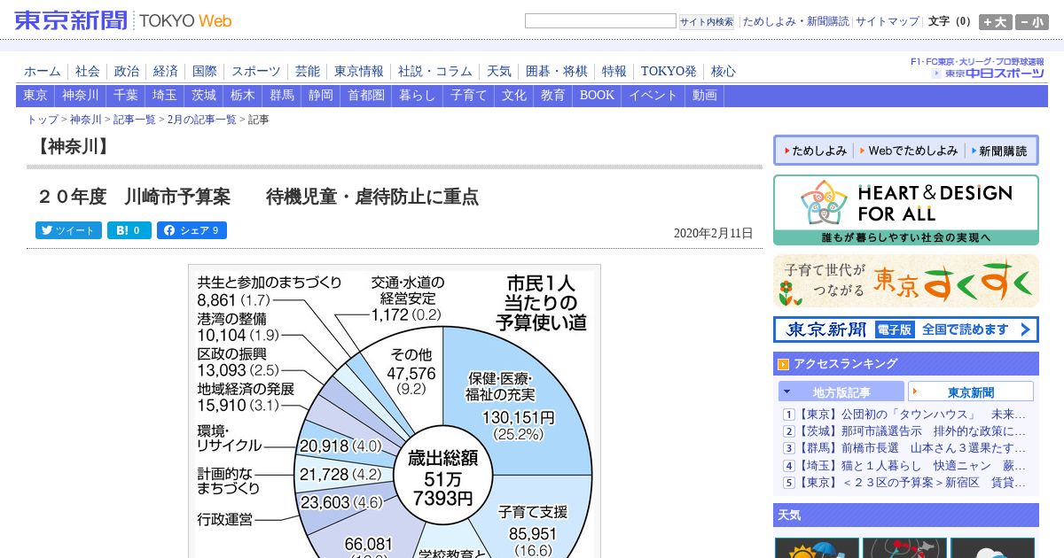Image resolution: width=1064 pixels, height=558 pixels.
Task: Open 暮らし tab in blue bar
Action: coord(418,96)
